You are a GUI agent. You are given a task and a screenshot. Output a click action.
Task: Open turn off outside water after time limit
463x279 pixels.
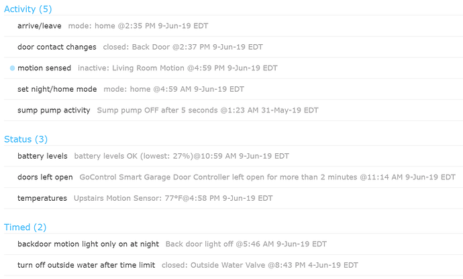(x=86, y=265)
